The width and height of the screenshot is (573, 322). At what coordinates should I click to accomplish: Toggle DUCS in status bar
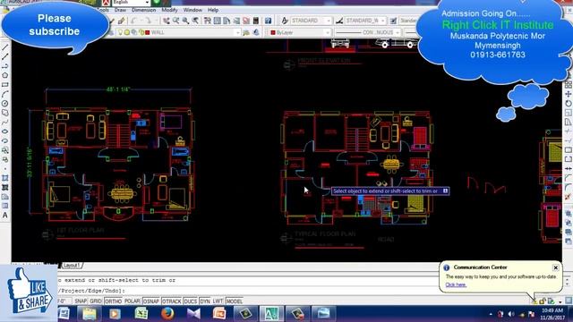[x=190, y=301]
